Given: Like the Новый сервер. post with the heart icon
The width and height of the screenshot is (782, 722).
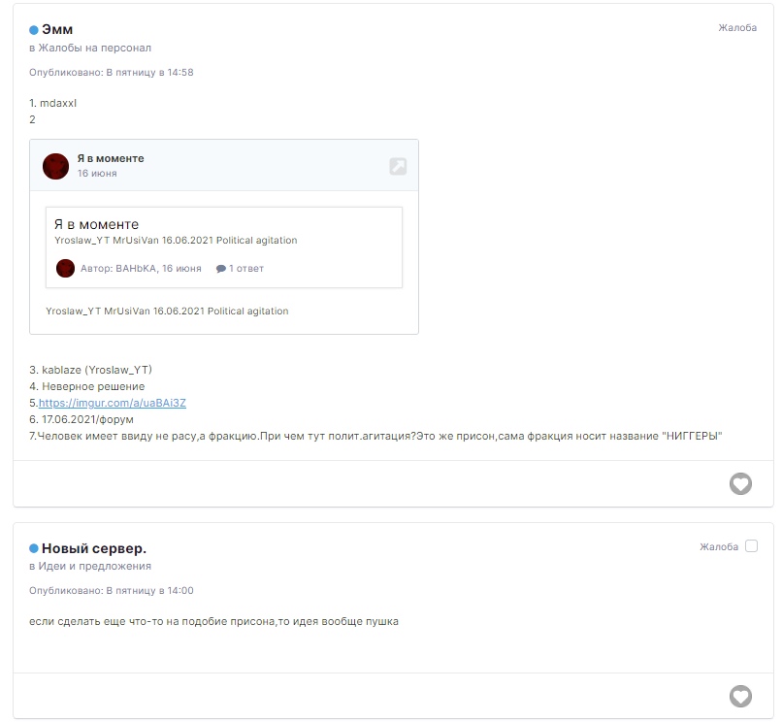Looking at the screenshot, I should click(740, 696).
